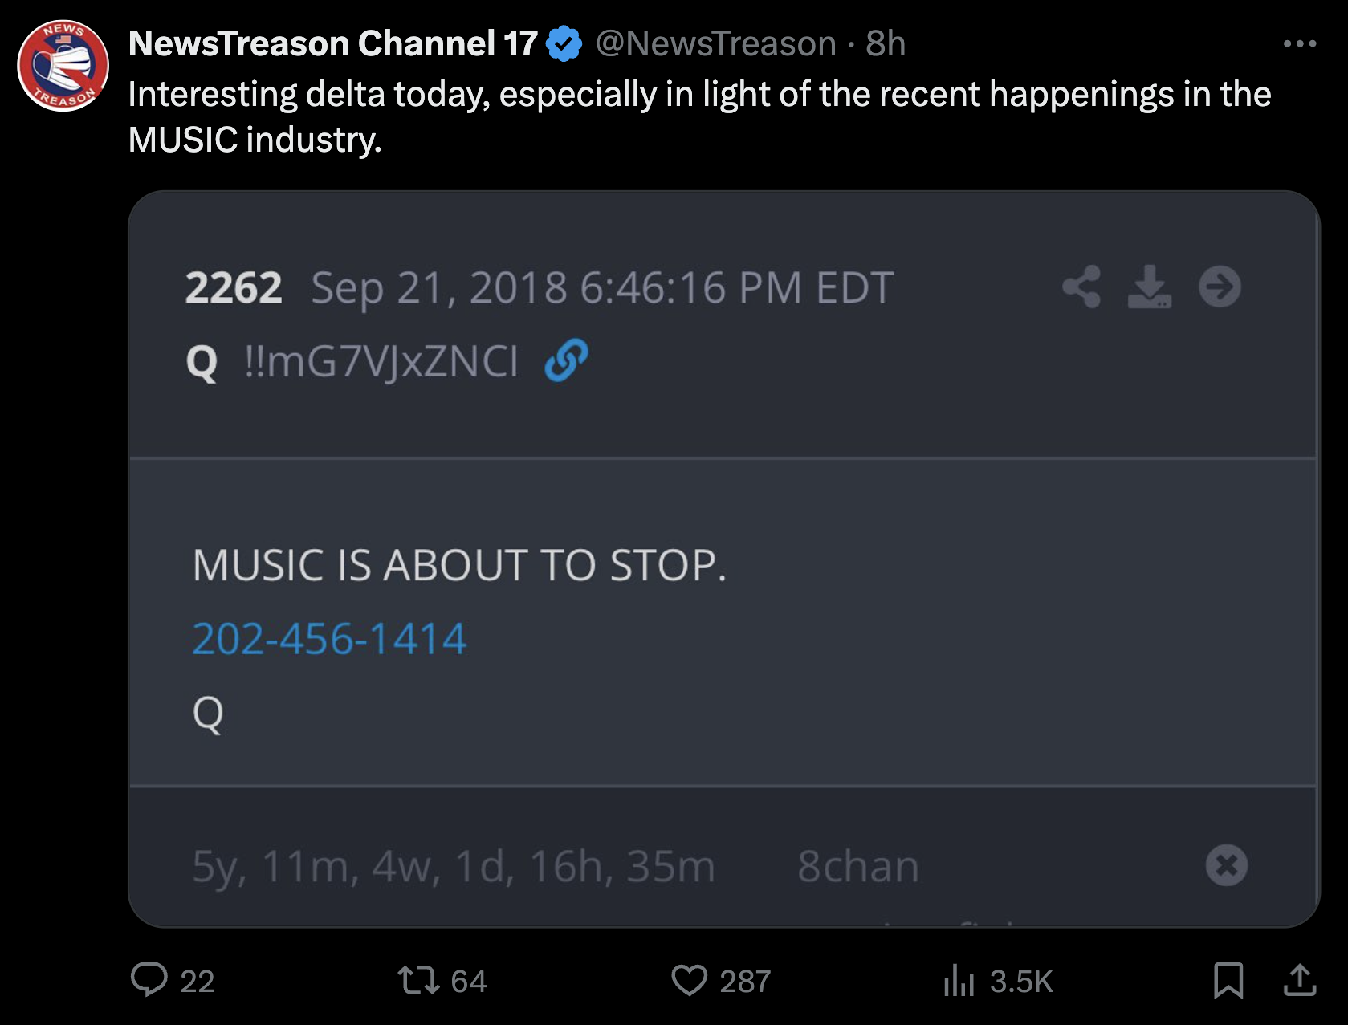1348x1025 pixels.
Task: Like the tweet with heart icon
Action: point(690,980)
